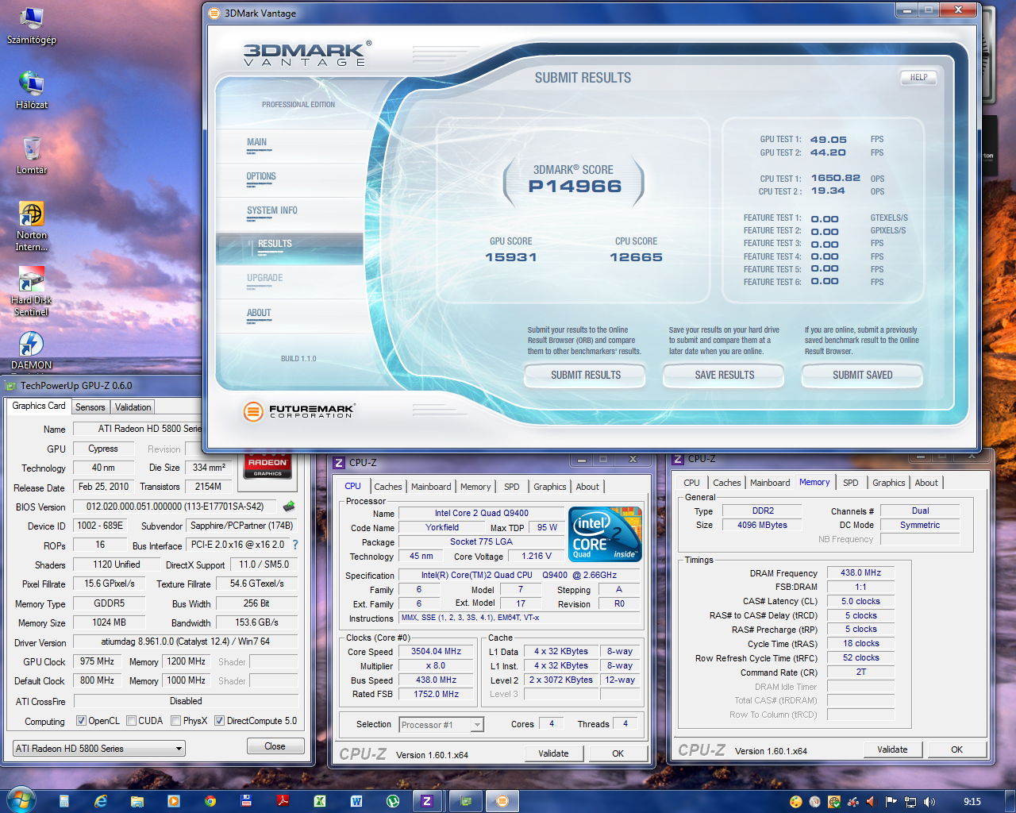Open the ATI Radeon HD 5800 Series dropdown
Viewport: 1016px width, 813px height.
point(99,748)
